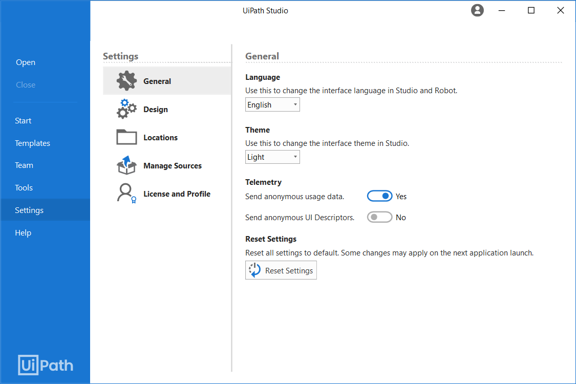This screenshot has height=384, width=576.
Task: Click the Design settings icon
Action: tap(125, 109)
